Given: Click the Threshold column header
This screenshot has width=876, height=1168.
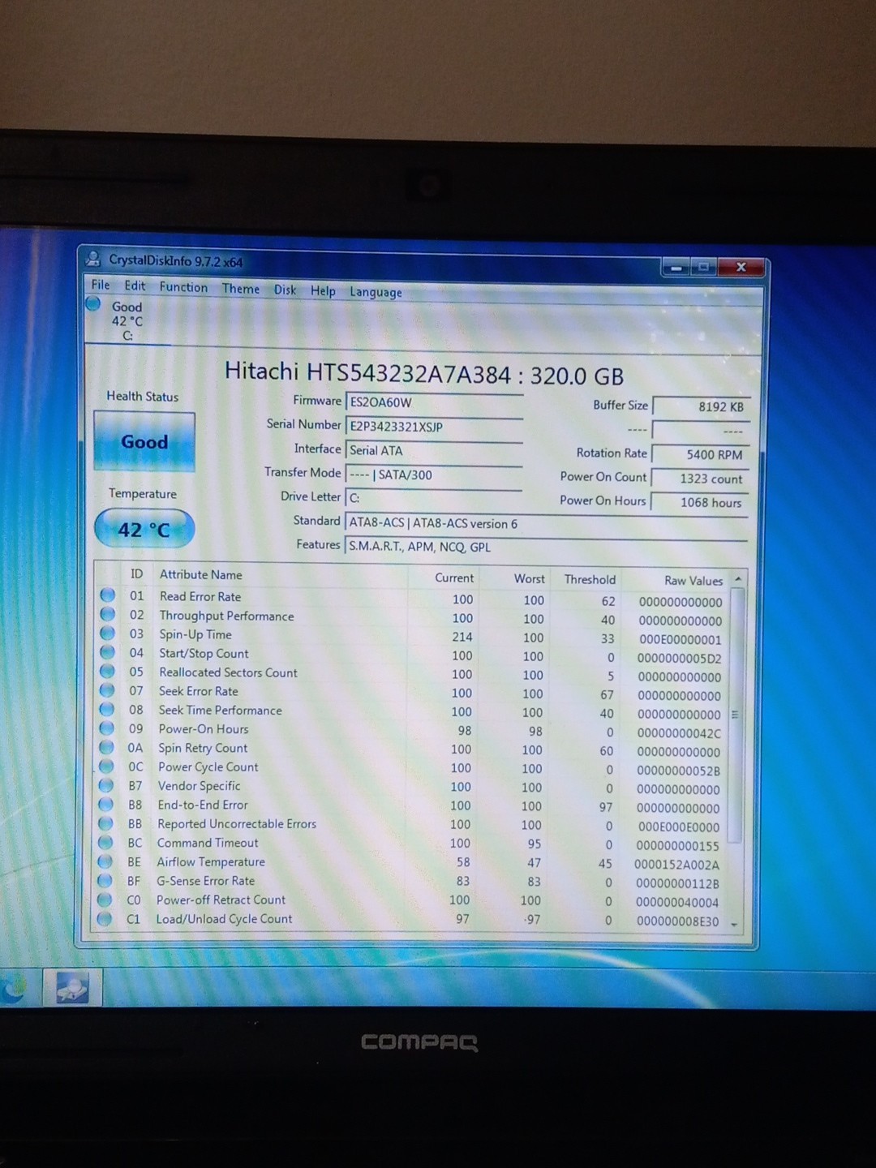Looking at the screenshot, I should pos(590,579).
